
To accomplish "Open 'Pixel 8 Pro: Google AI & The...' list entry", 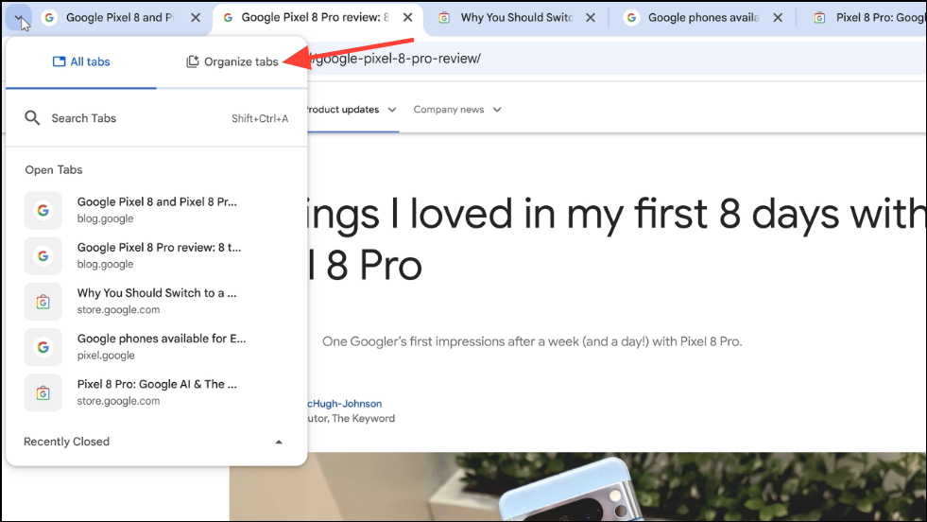I will 156,391.
